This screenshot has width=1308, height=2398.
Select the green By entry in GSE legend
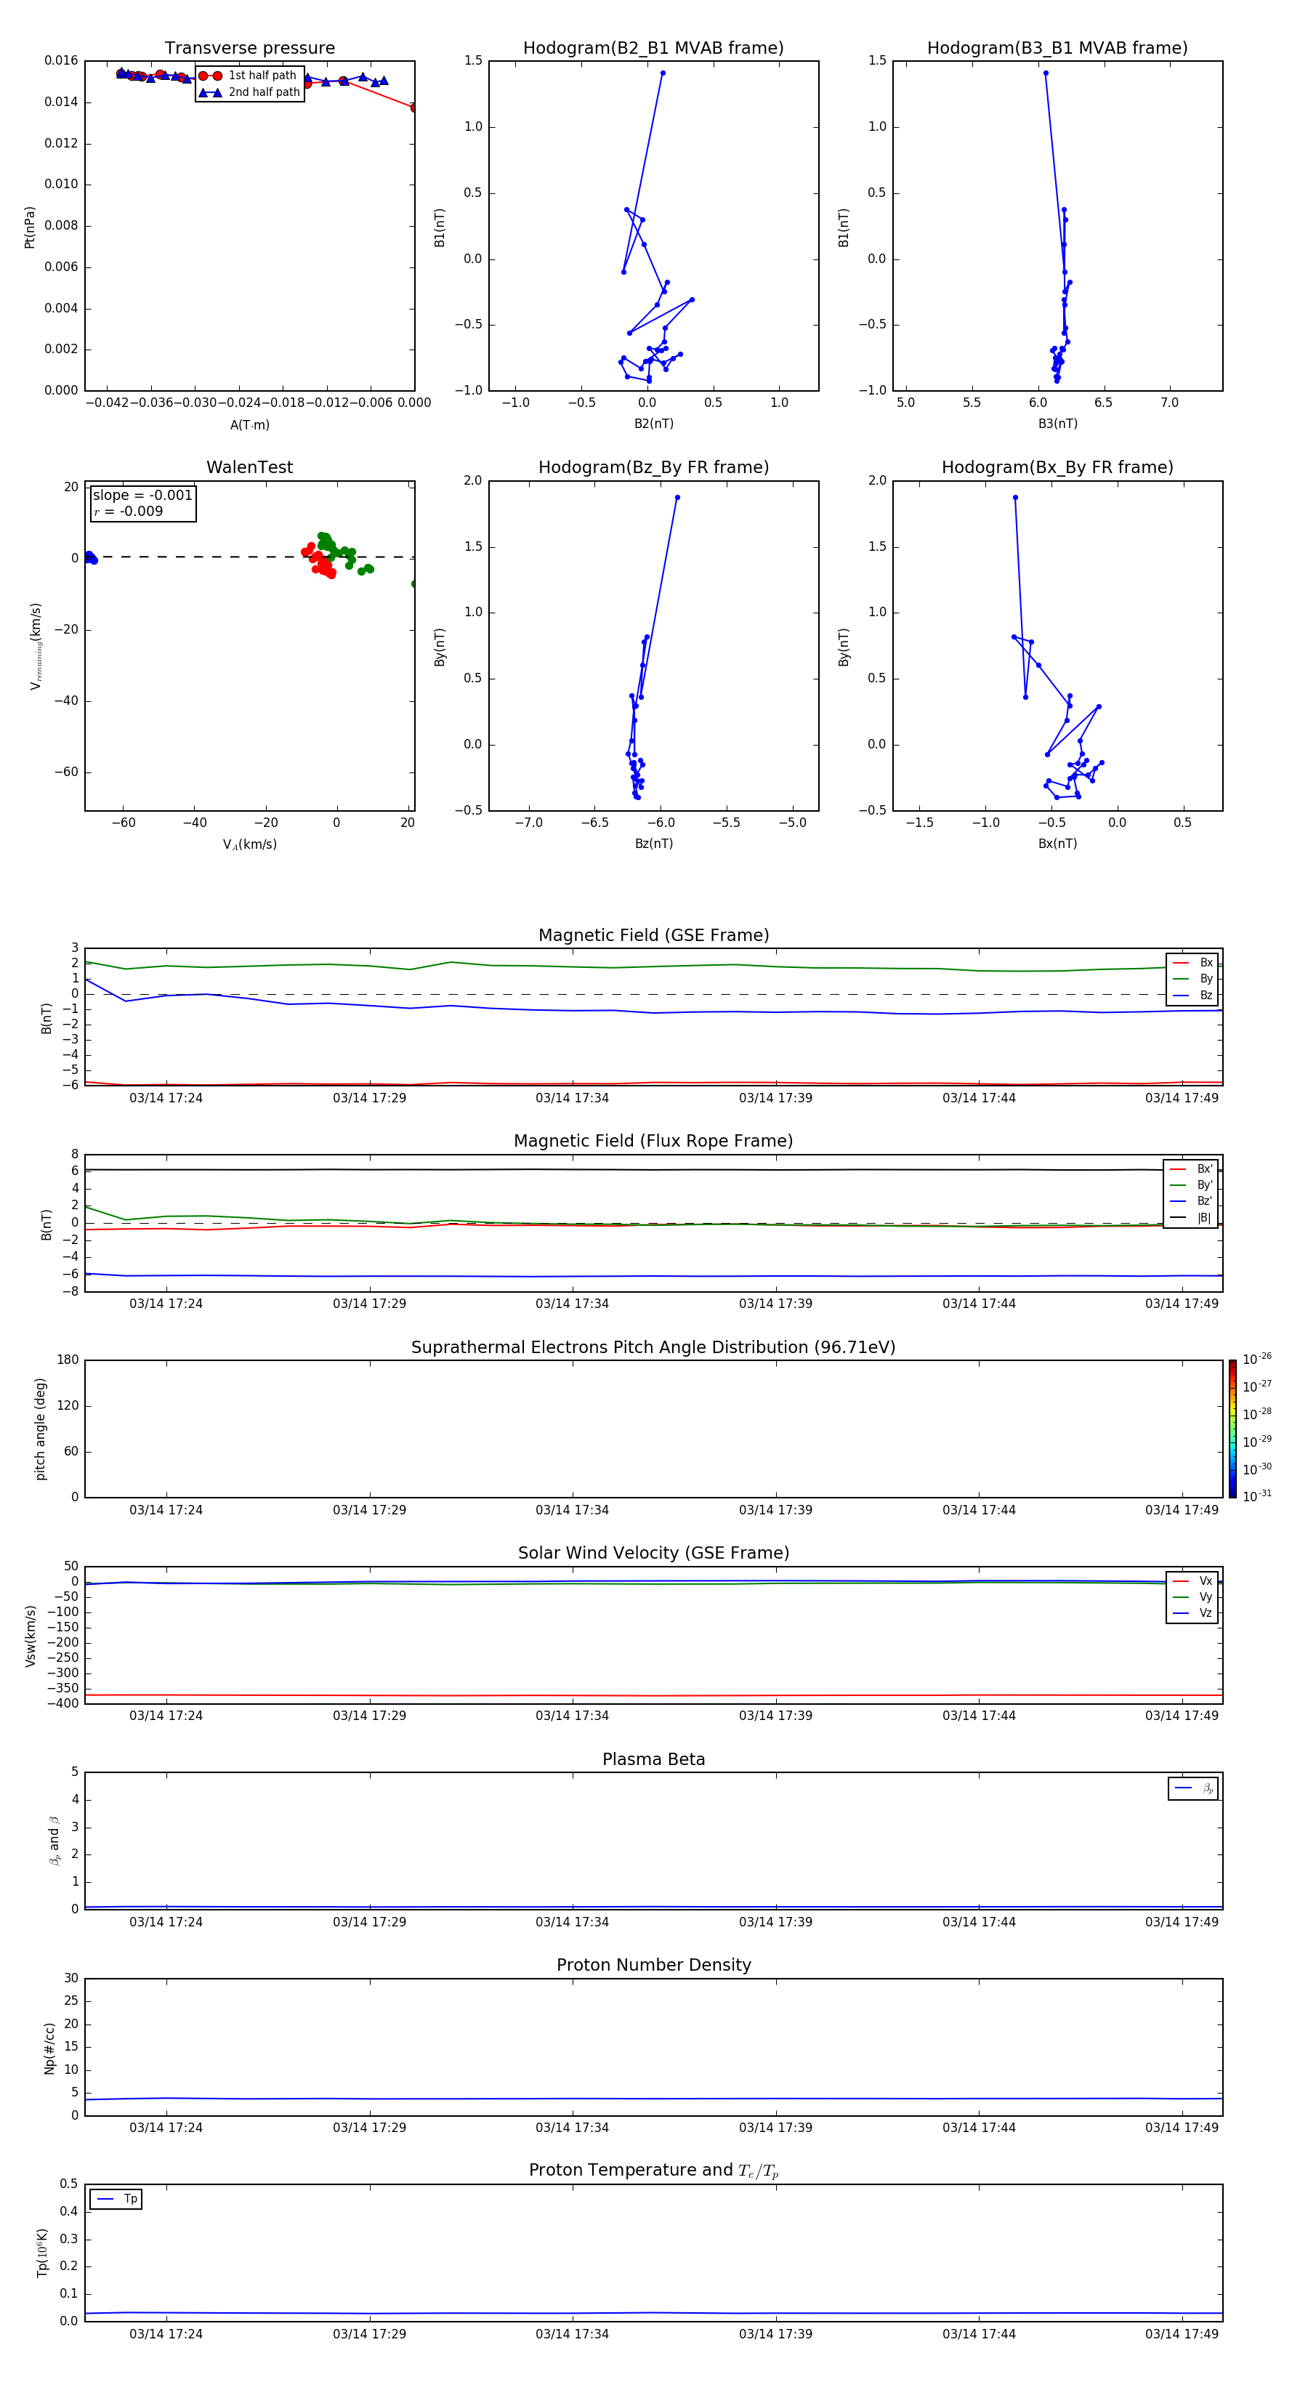(1192, 980)
